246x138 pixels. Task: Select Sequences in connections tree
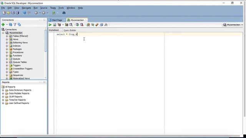18,75
